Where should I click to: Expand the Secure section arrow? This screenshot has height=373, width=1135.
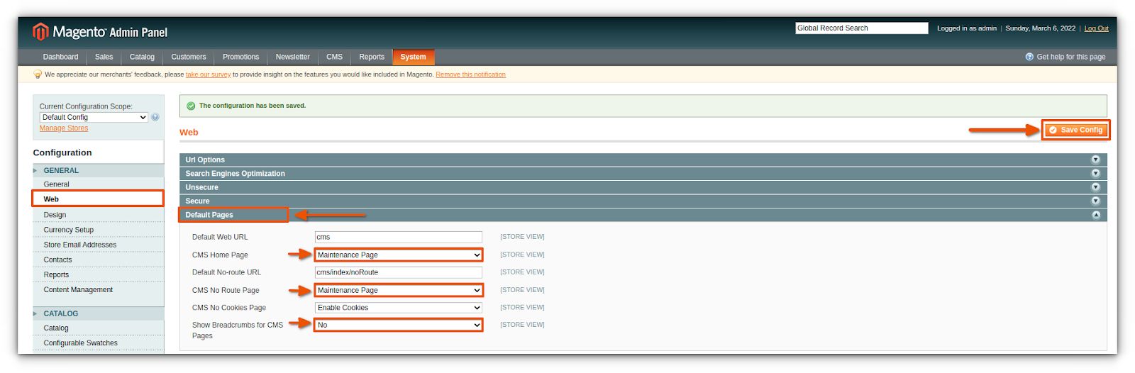click(x=1095, y=201)
